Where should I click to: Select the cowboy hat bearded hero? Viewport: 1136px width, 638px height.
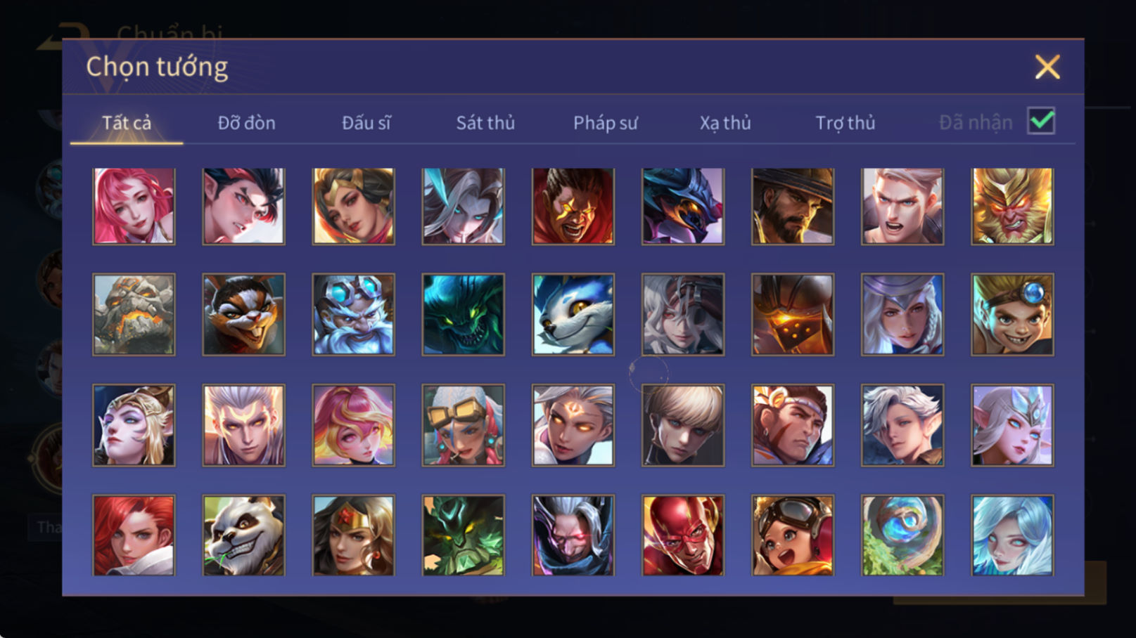pyautogui.click(x=793, y=206)
